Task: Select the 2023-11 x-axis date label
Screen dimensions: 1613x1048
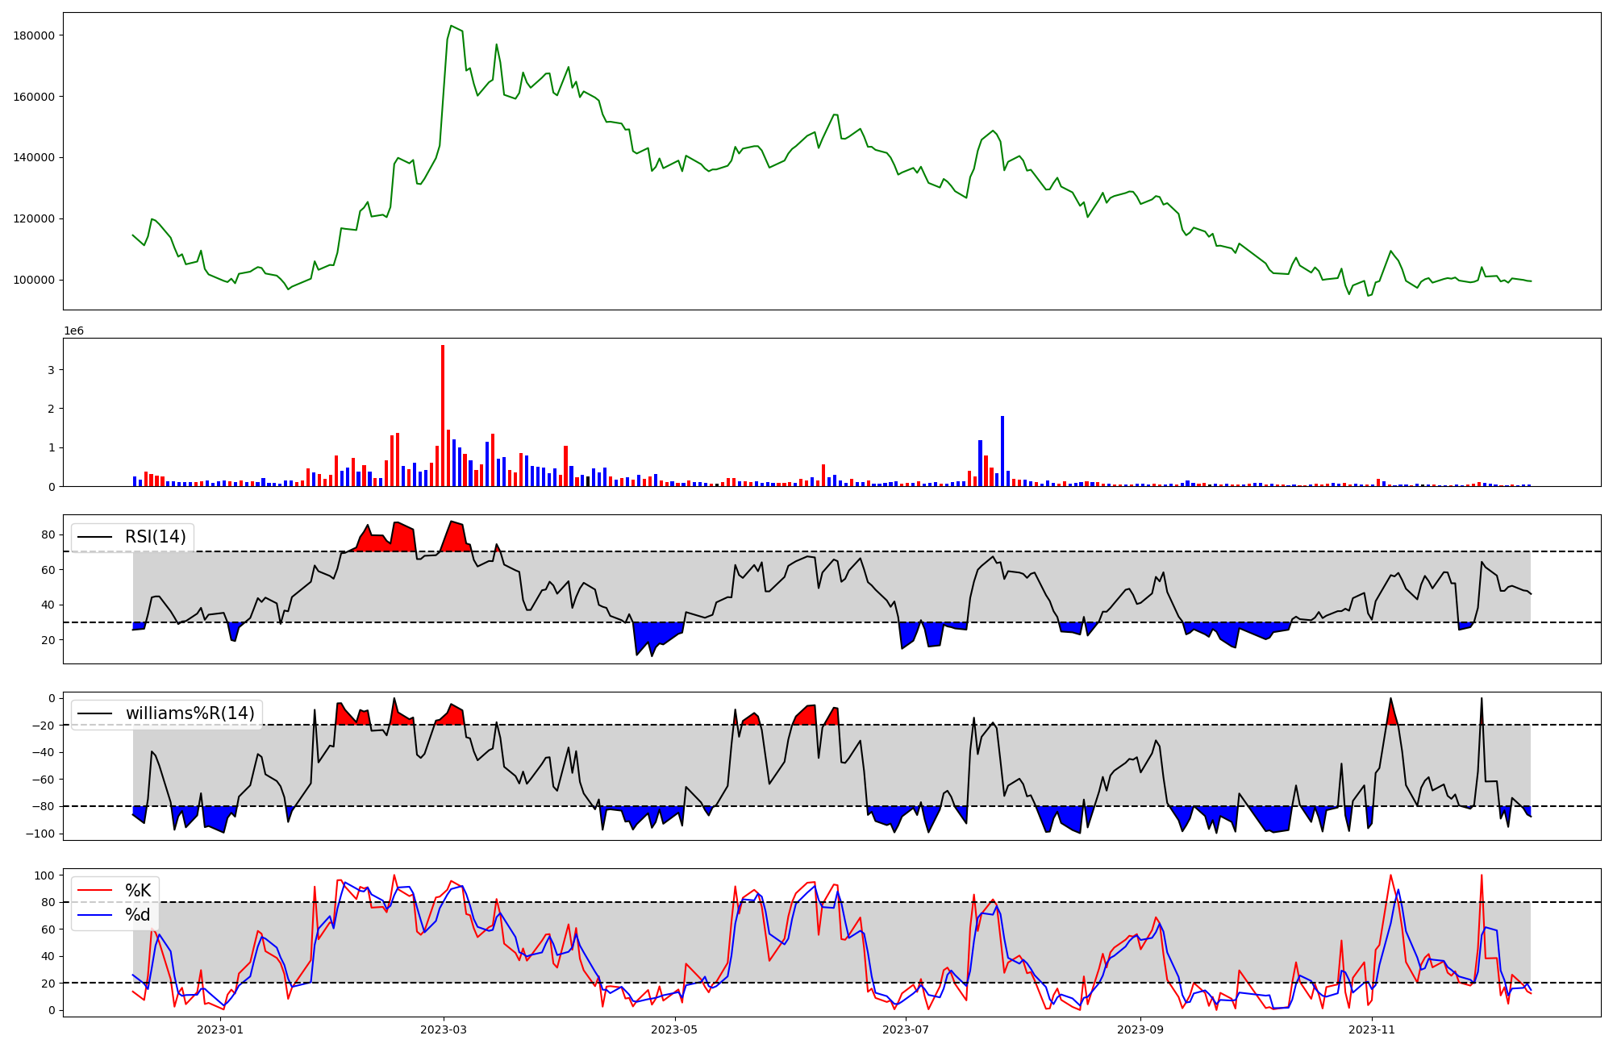Action: click(x=1372, y=1029)
